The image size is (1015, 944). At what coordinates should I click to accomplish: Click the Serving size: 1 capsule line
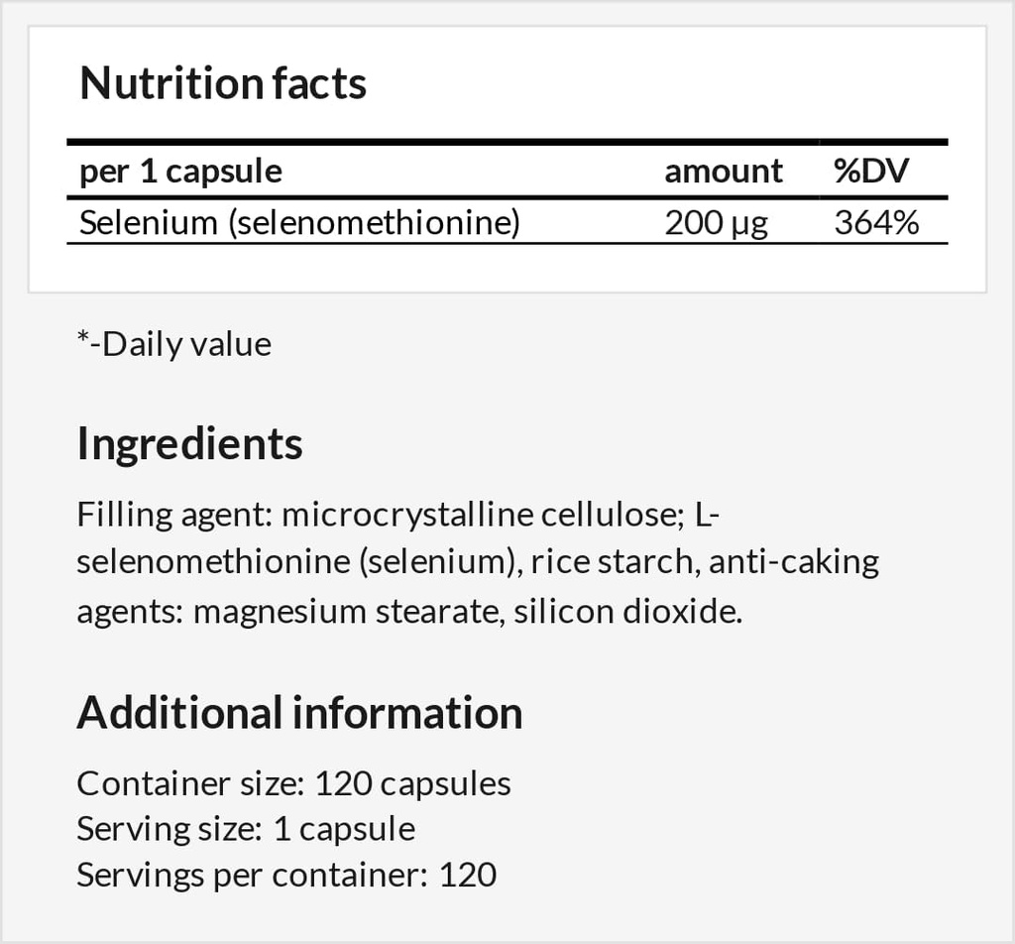[x=246, y=829]
